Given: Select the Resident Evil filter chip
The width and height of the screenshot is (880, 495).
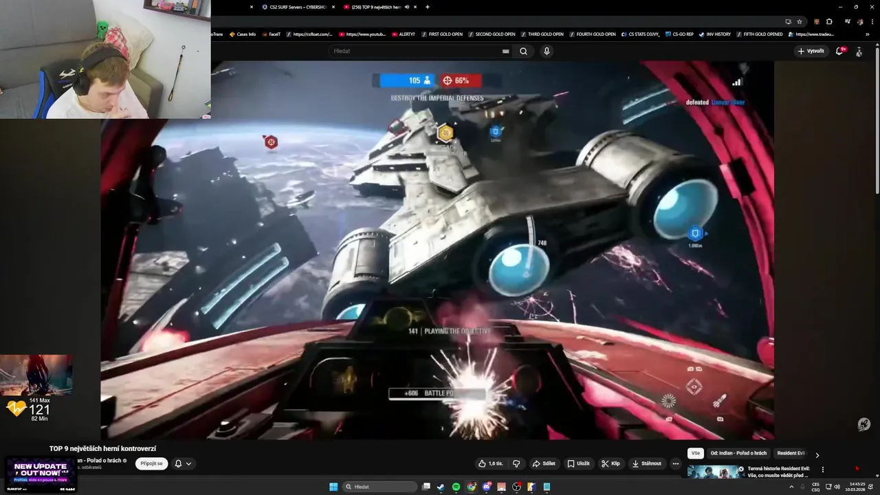Looking at the screenshot, I should point(790,453).
